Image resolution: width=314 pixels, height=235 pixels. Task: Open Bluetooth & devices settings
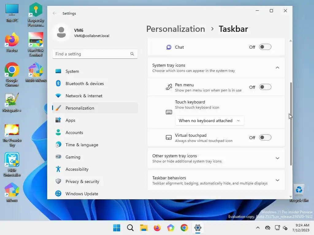[95, 84]
